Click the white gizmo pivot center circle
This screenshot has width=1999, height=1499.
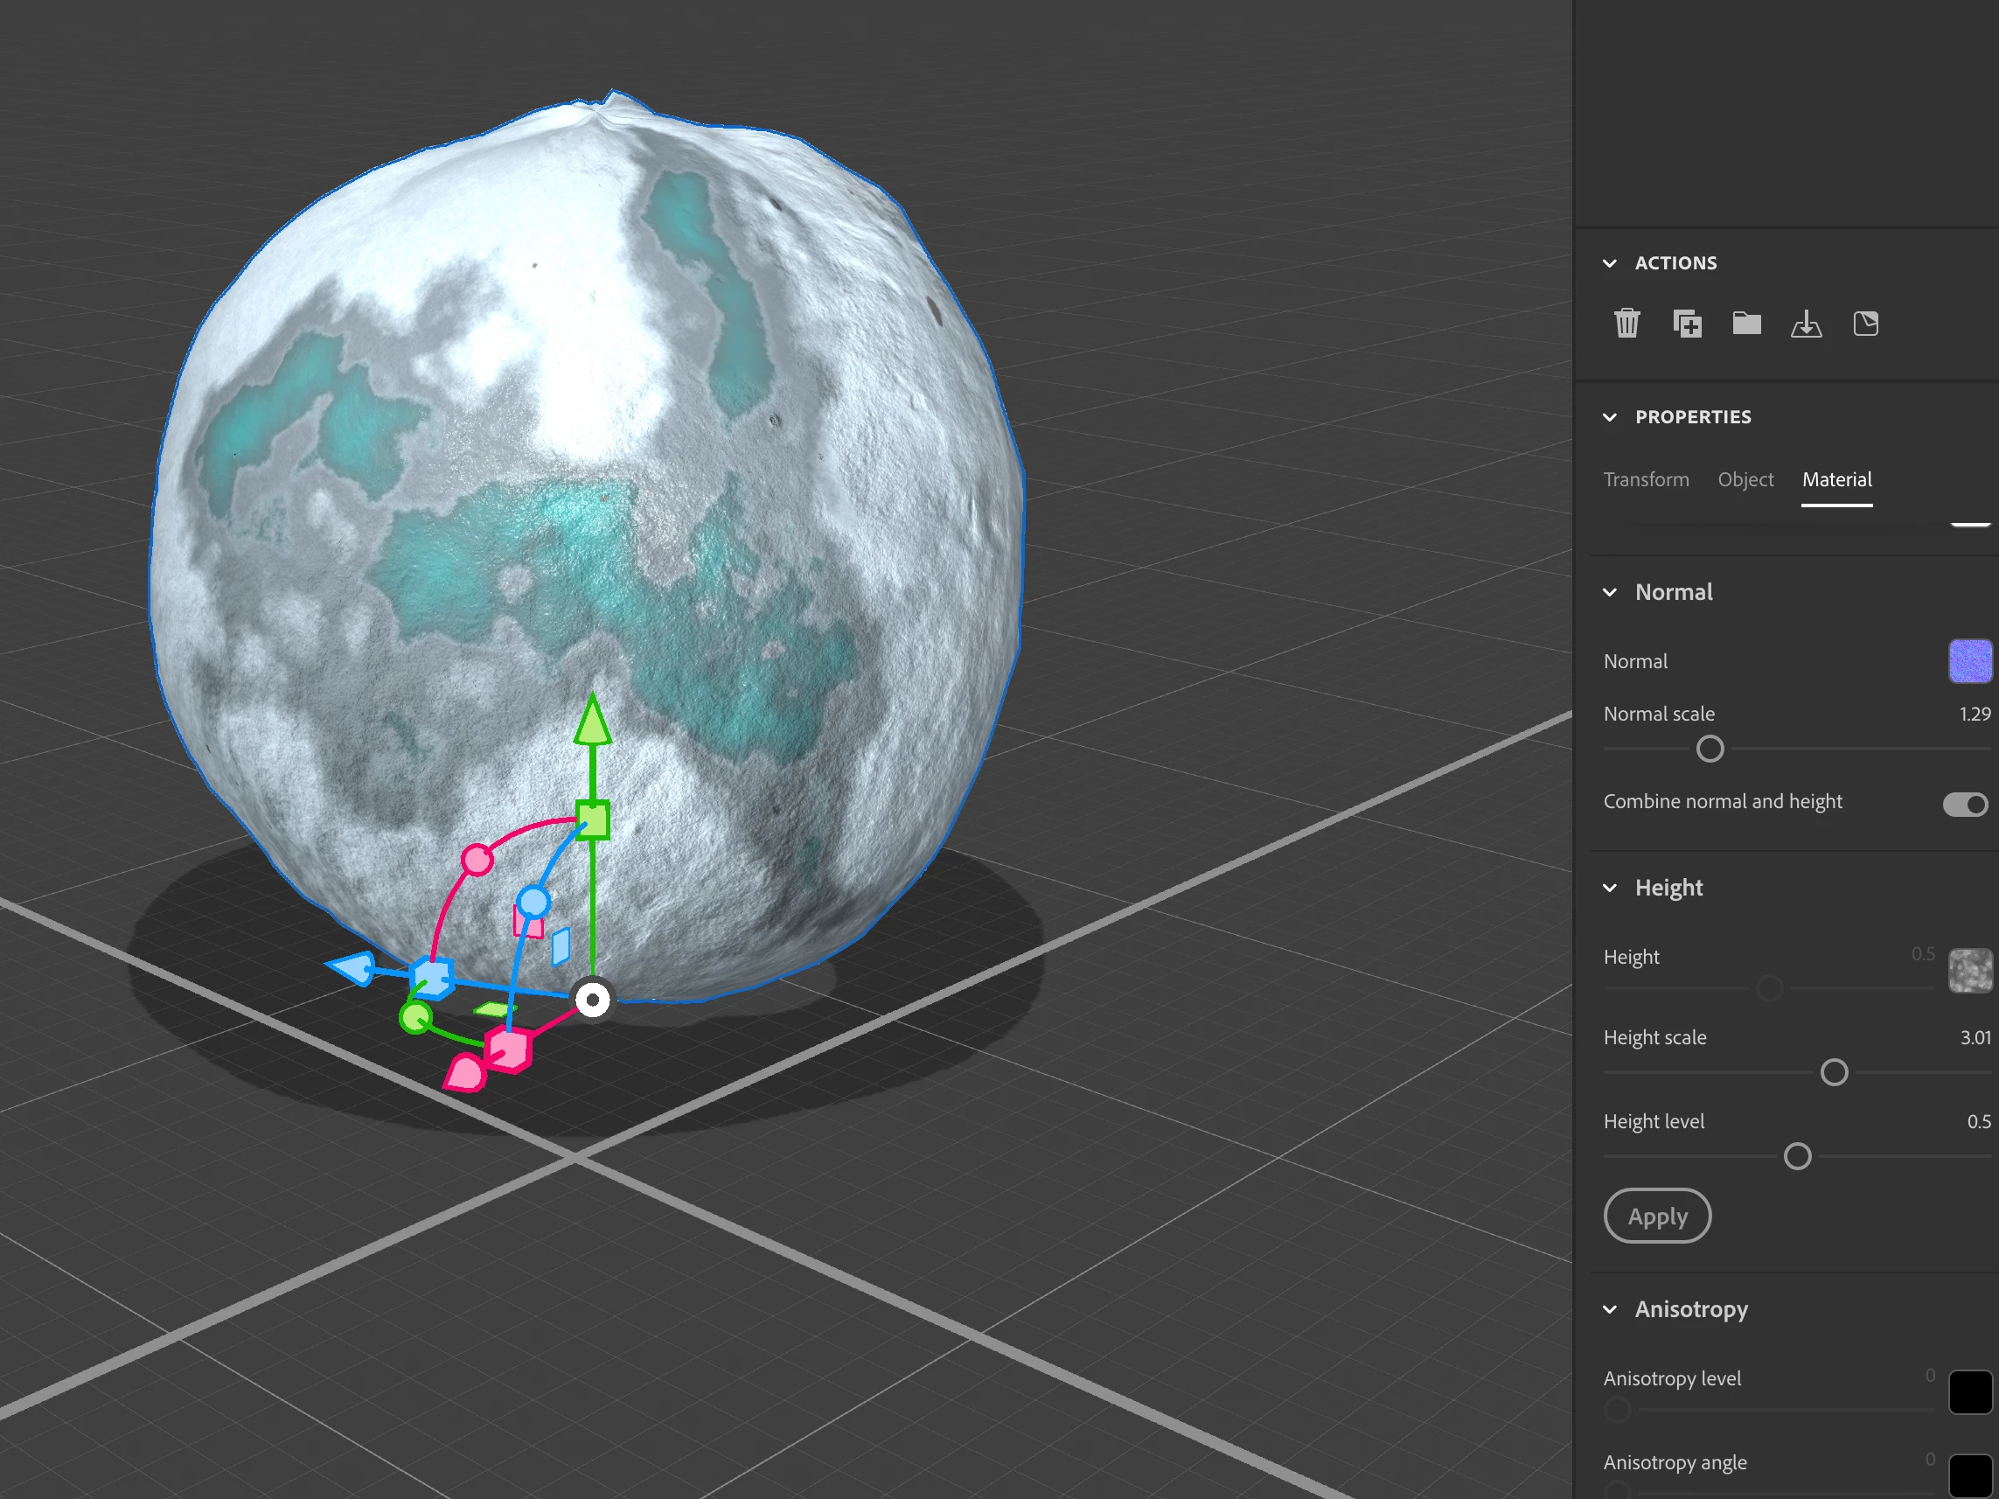pyautogui.click(x=593, y=1000)
